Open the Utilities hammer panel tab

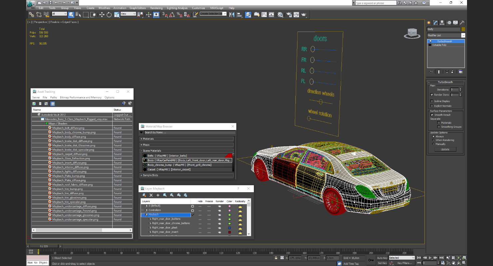[x=462, y=23]
